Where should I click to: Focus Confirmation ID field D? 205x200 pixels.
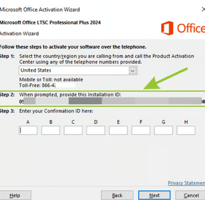(x=96, y=131)
